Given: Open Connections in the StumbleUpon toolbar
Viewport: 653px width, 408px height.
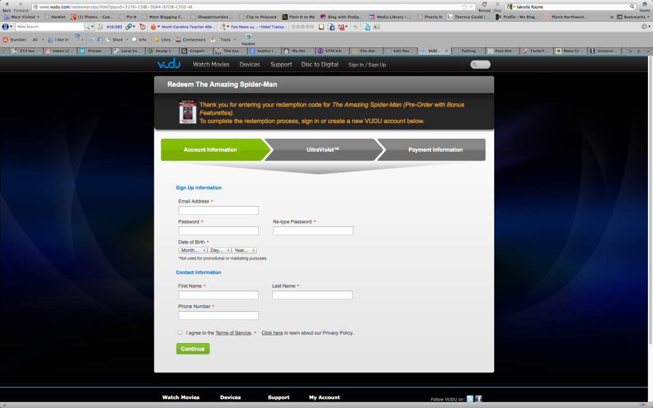Looking at the screenshot, I should (190, 40).
